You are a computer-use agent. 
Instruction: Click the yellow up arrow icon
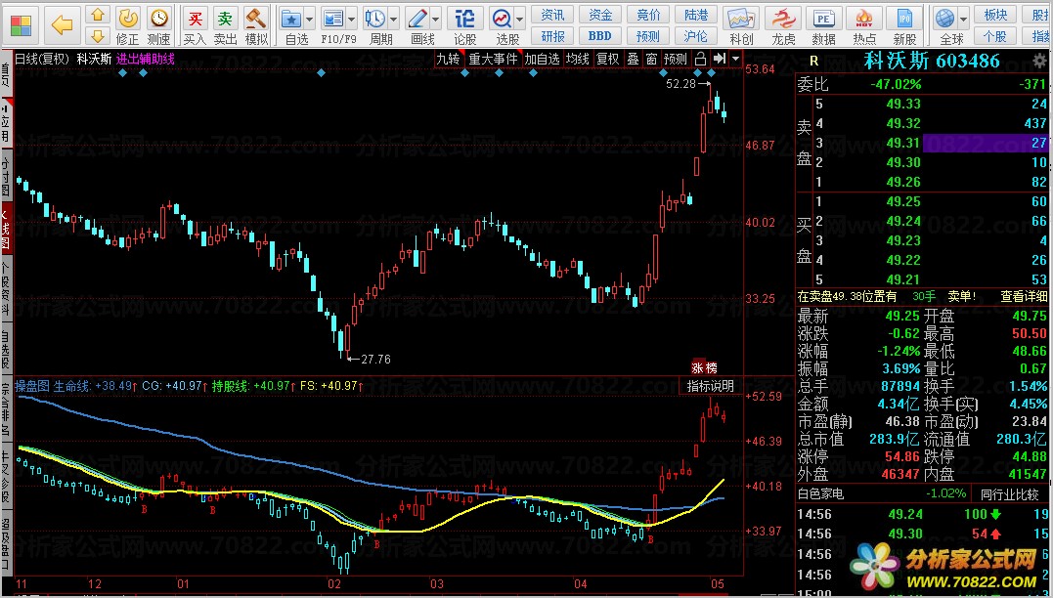point(98,15)
